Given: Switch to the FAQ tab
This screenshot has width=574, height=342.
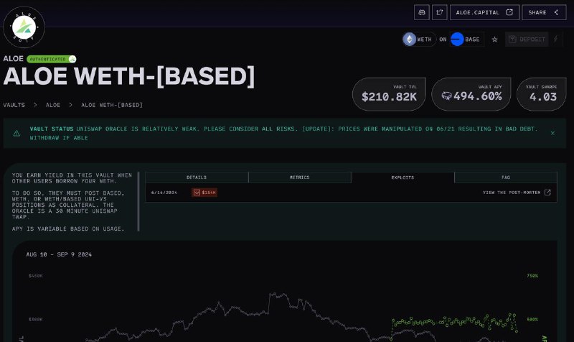Looking at the screenshot, I should (506, 177).
